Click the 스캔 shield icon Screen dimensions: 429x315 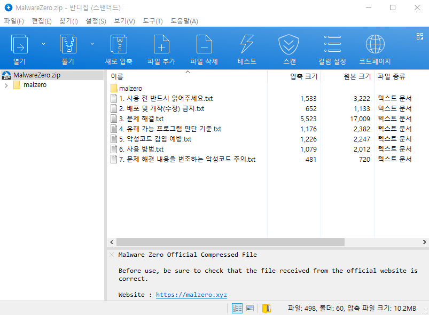click(289, 44)
